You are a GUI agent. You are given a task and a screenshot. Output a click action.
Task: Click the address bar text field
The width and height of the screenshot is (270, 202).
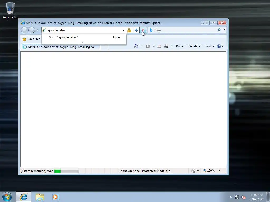point(84,30)
